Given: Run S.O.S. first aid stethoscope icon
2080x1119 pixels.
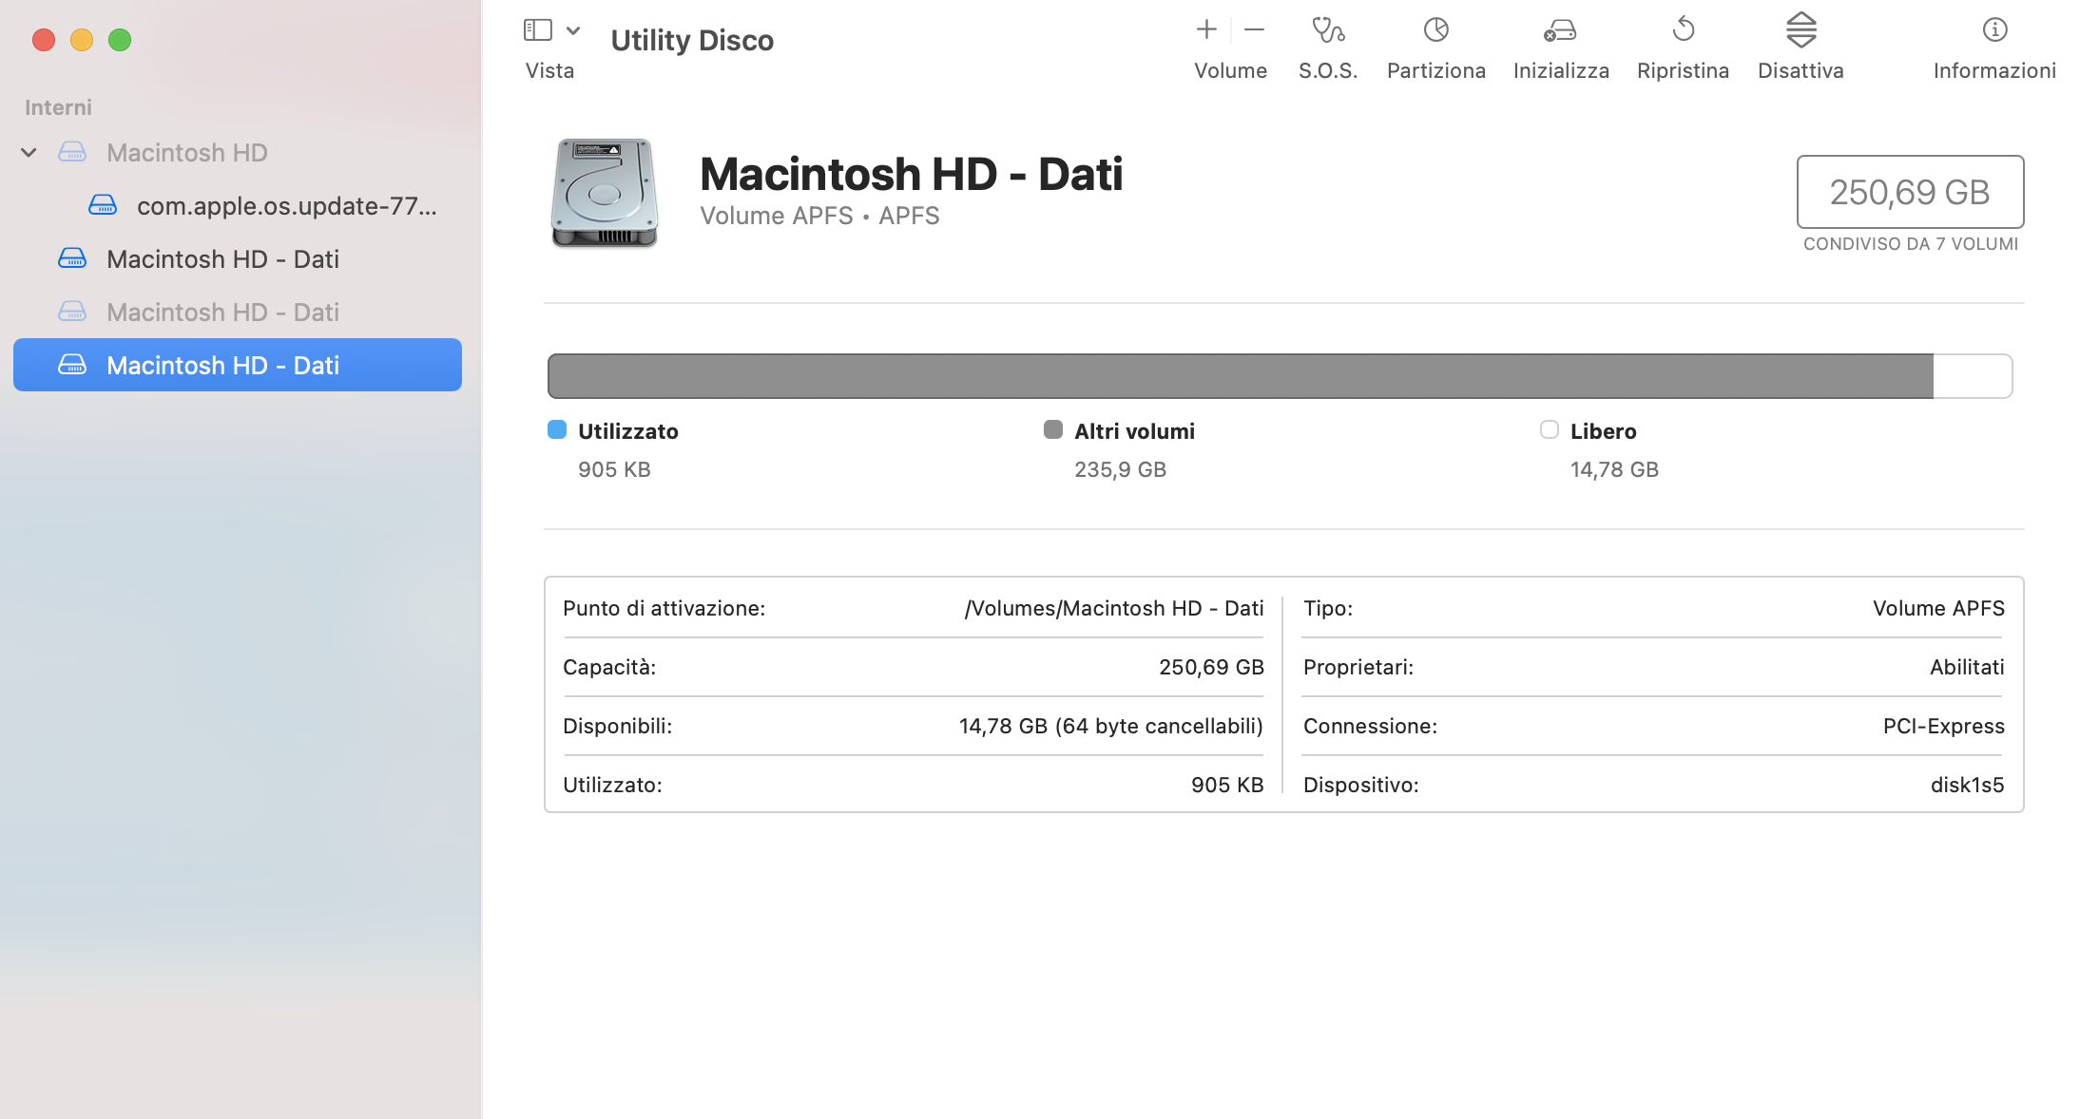Looking at the screenshot, I should click(1328, 30).
